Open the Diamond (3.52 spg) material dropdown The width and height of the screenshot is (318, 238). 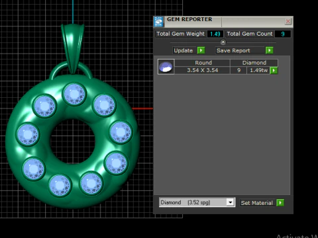(x=230, y=202)
